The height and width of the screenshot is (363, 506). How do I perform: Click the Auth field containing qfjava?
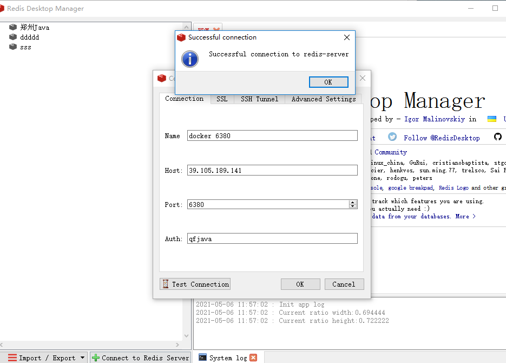[272, 239]
